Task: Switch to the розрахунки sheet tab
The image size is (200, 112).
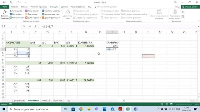Action: pos(20,100)
